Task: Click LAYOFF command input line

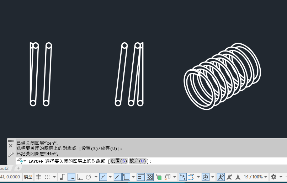Action: pyautogui.click(x=151, y=161)
